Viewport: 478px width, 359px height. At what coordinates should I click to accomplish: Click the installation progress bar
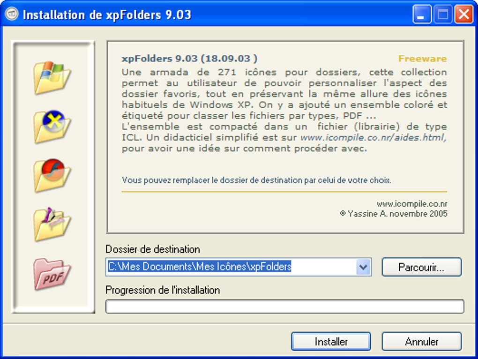tap(284, 306)
